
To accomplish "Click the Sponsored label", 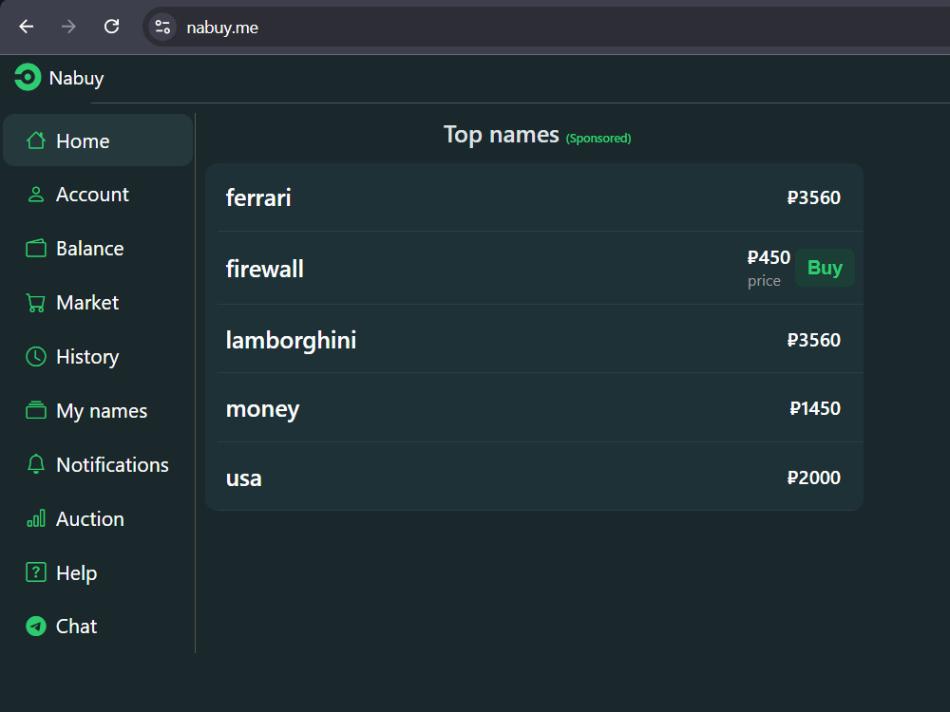I will tap(598, 138).
